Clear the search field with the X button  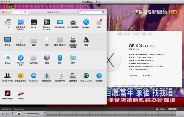pyautogui.click(x=103, y=12)
